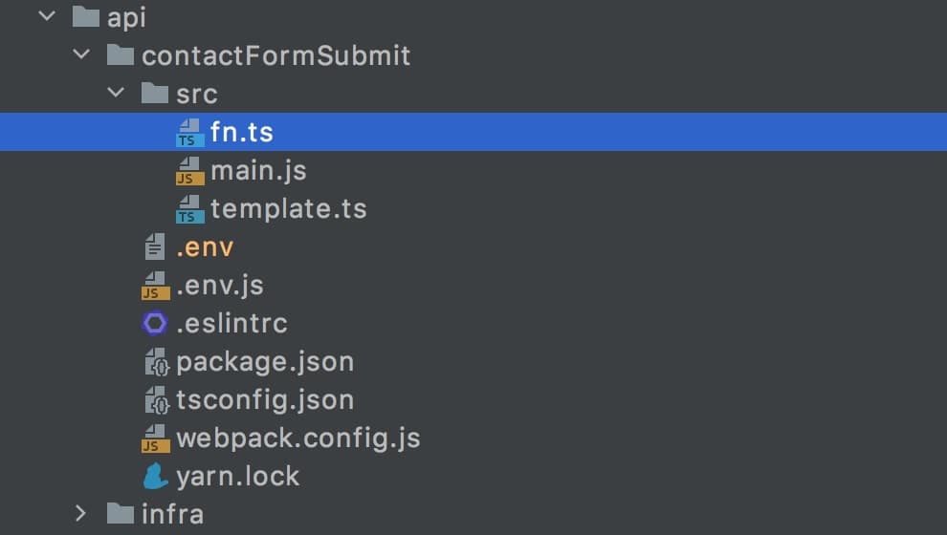This screenshot has height=535, width=947.
Task: Click the ESLint hexagon icon
Action: pos(155,323)
